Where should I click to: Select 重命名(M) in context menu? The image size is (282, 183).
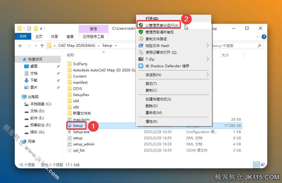(x=174, y=113)
